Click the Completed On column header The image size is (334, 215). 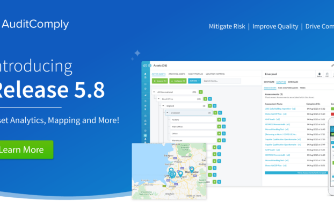tap(313, 104)
